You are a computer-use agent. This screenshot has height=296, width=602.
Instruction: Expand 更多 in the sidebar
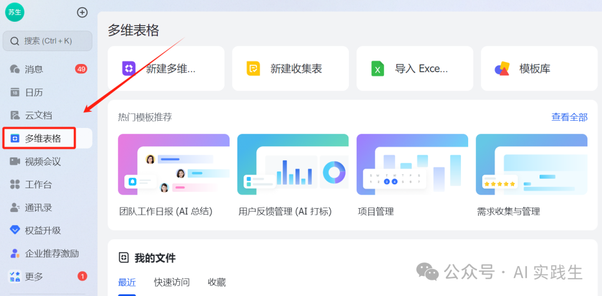click(x=47, y=277)
